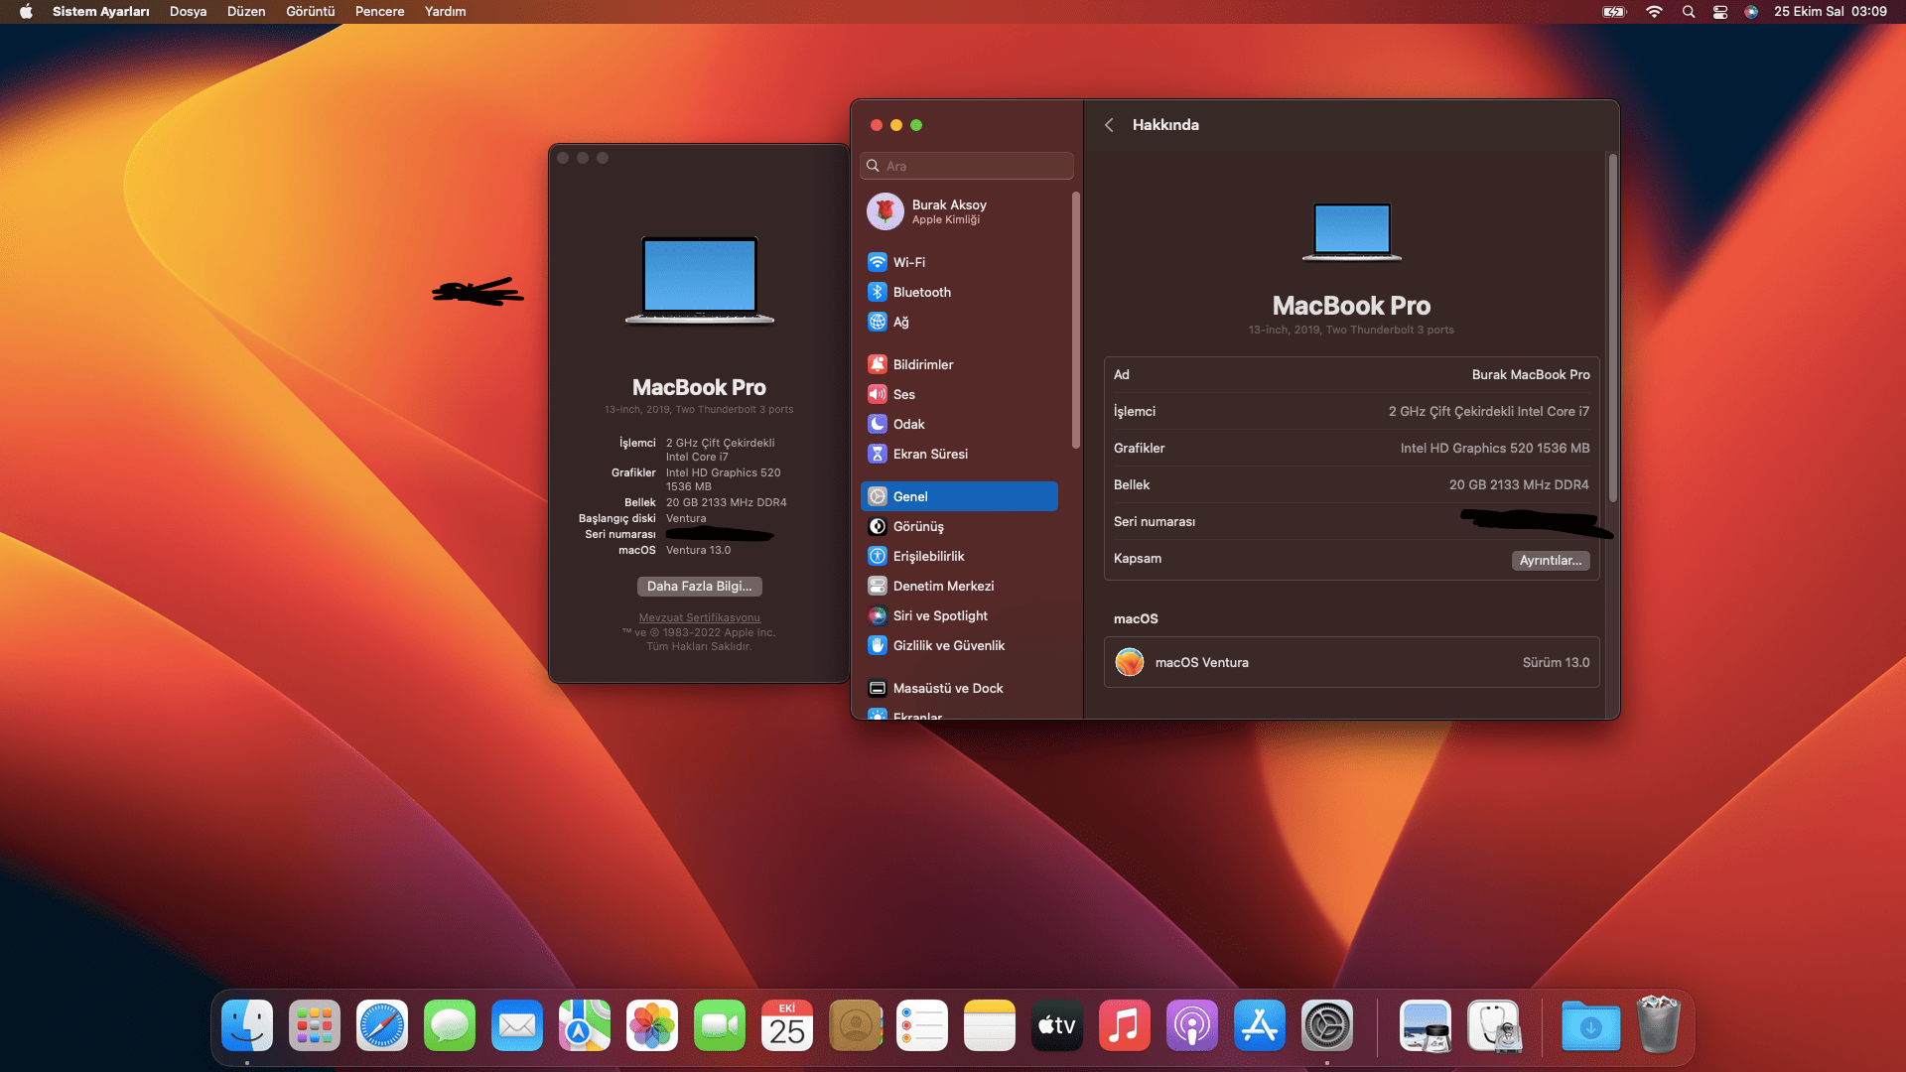
Task: Open Siri ve Spotlight settings
Action: [939, 615]
